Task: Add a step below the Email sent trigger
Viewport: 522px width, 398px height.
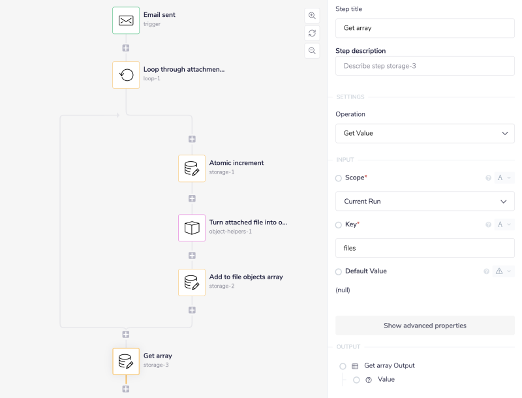Action: click(x=126, y=48)
